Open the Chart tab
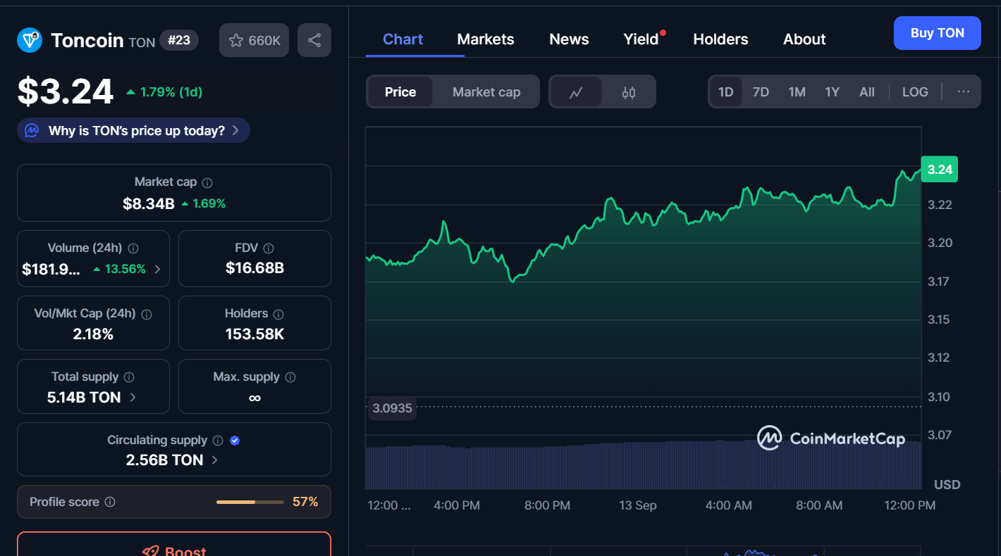This screenshot has width=1001, height=556. click(x=403, y=39)
